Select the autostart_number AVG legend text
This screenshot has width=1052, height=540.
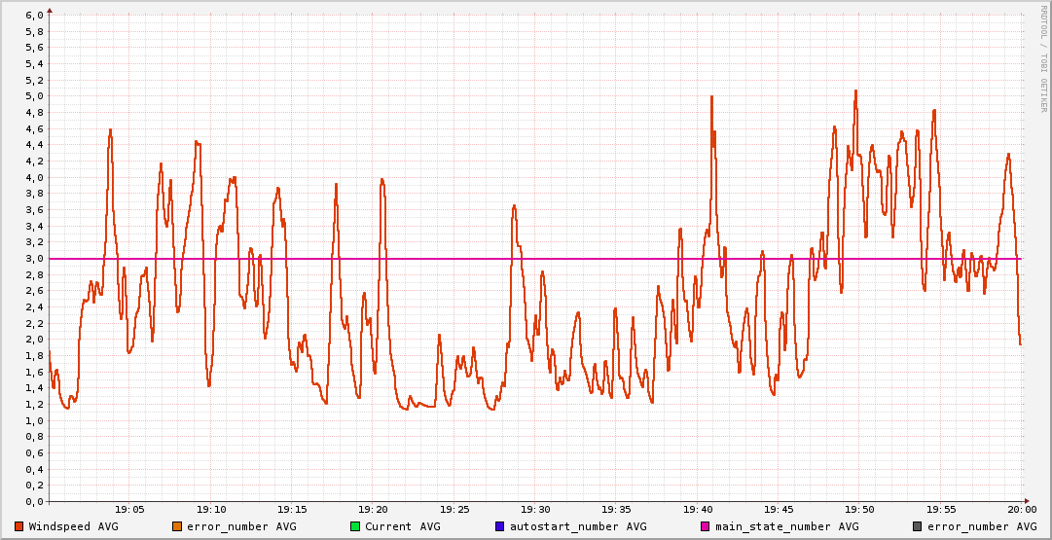pyautogui.click(x=576, y=526)
